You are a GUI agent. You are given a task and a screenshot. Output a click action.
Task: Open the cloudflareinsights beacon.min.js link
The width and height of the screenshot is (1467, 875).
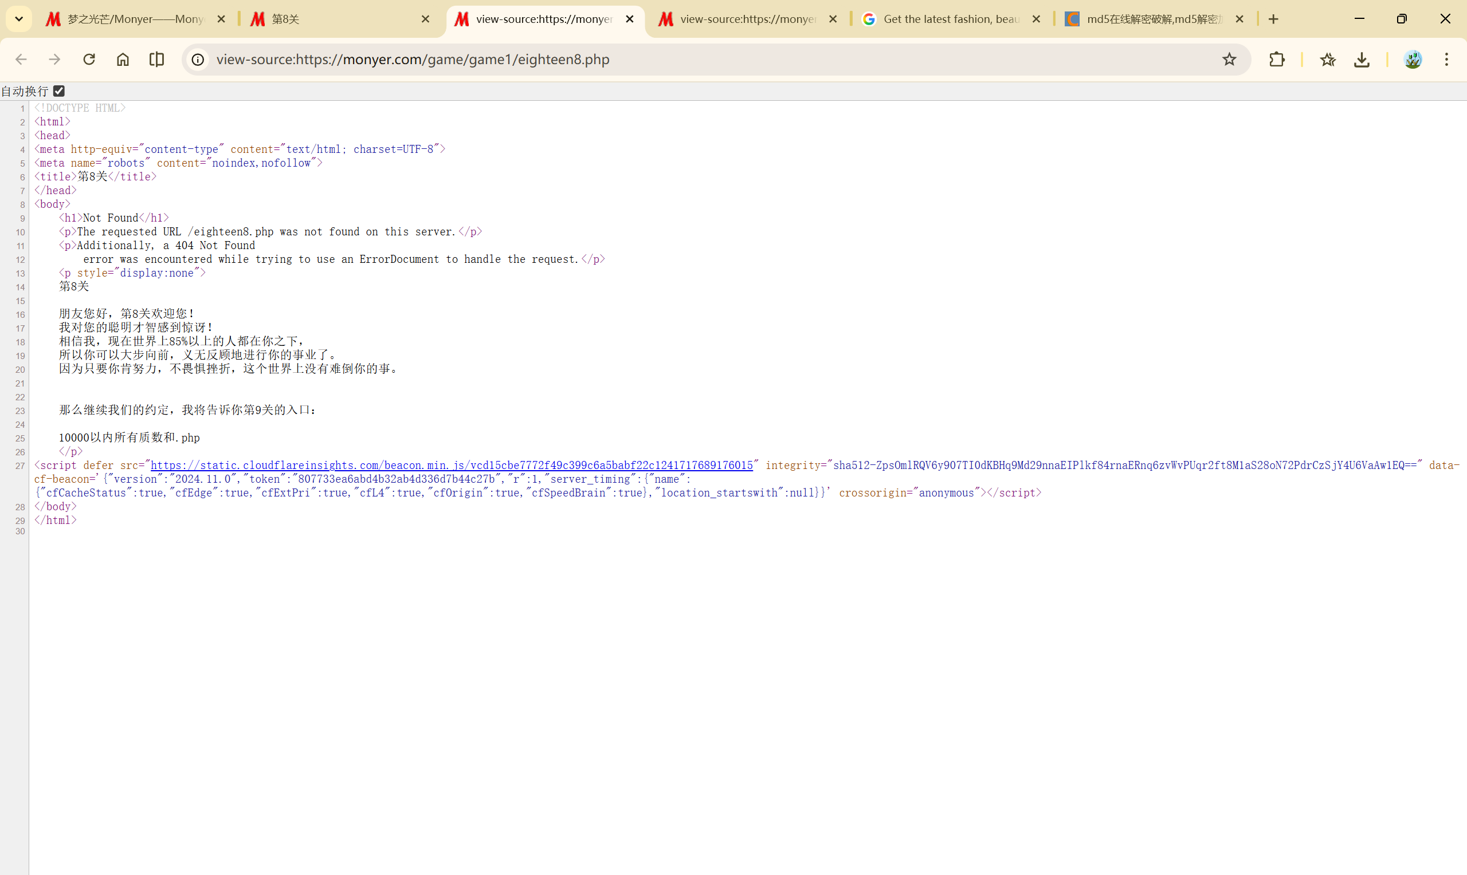click(452, 466)
